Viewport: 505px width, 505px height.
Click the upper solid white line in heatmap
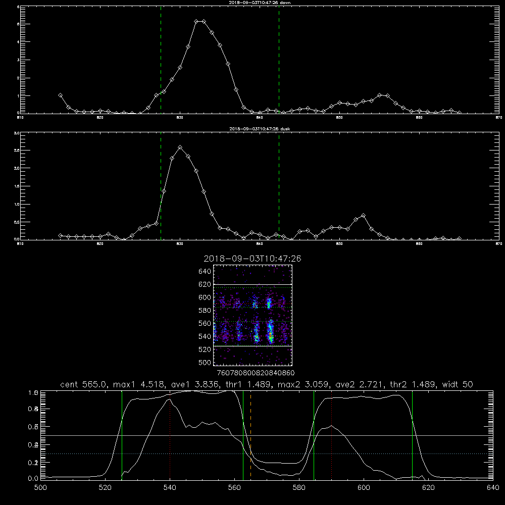253,285
